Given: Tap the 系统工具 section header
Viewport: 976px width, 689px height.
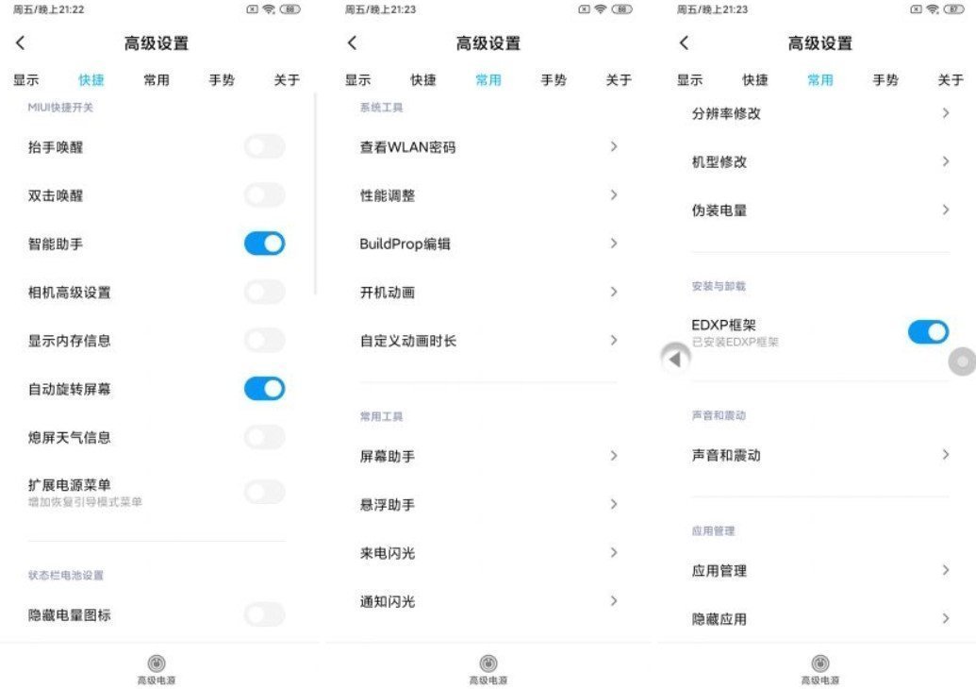Looking at the screenshot, I should pyautogui.click(x=381, y=108).
